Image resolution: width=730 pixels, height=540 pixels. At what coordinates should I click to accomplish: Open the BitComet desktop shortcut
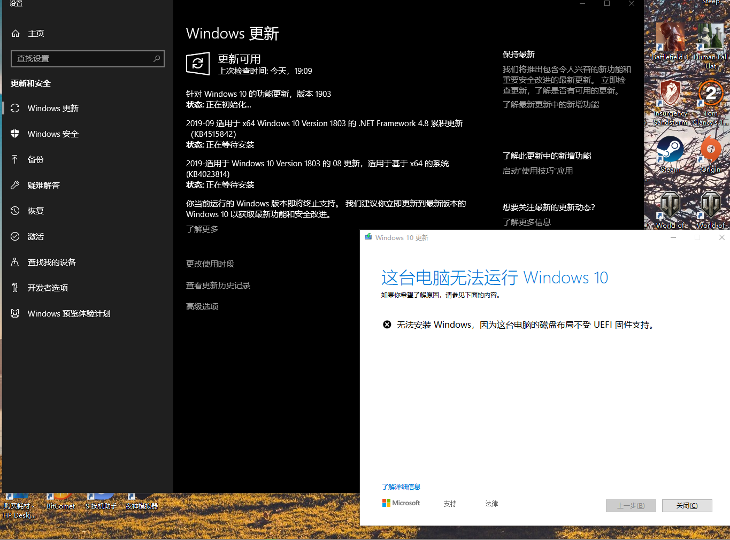pos(60,502)
